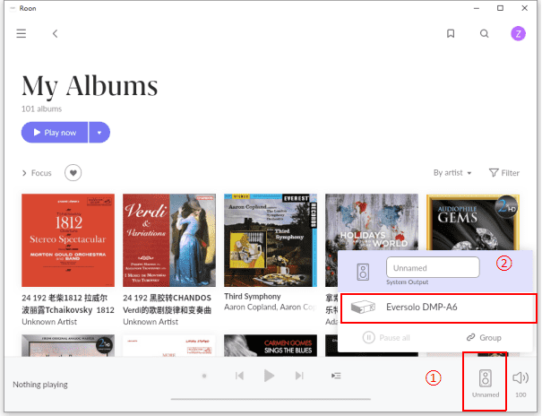Open search with the magnifier icon
The width and height of the screenshot is (542, 416).
(485, 33)
